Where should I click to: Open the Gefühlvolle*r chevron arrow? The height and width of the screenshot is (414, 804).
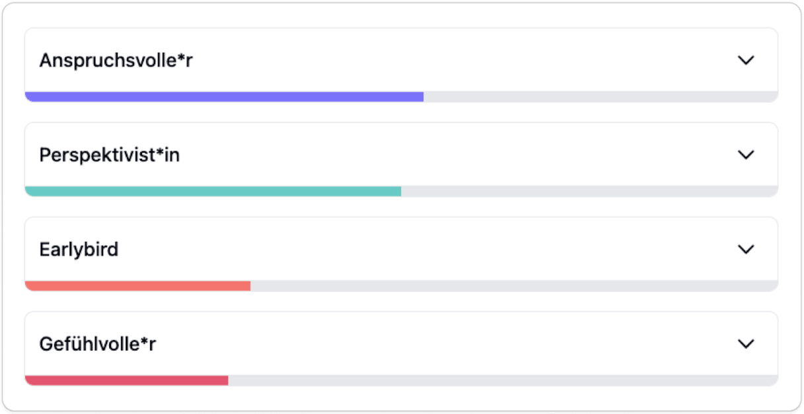pos(745,344)
